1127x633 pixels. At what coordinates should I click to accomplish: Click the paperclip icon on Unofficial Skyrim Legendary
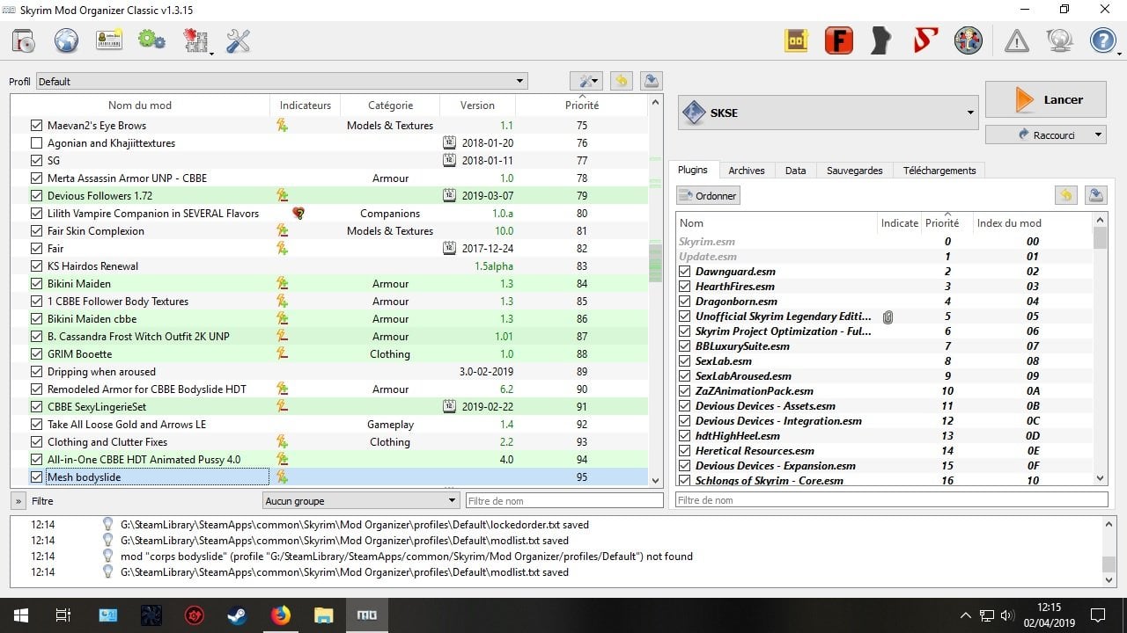point(888,316)
